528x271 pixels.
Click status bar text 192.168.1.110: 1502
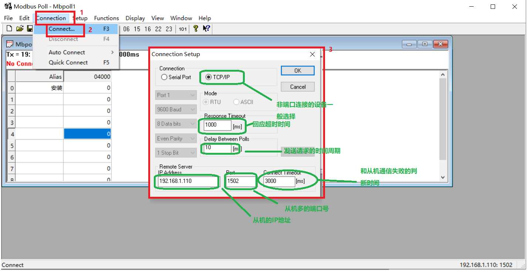pos(486,265)
